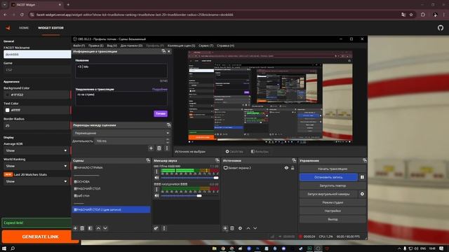Click the Начать трансляцию button

333,169
